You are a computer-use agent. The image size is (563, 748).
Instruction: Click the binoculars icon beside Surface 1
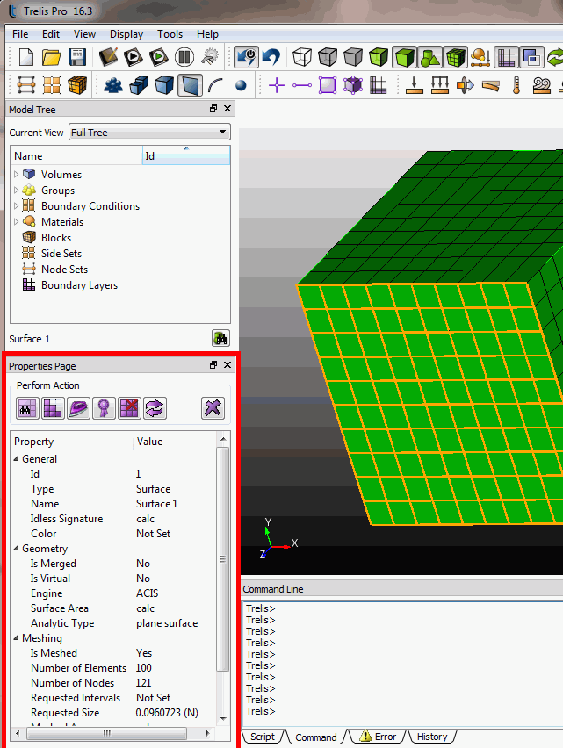[220, 338]
